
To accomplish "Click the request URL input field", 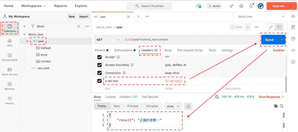I will point(190,40).
